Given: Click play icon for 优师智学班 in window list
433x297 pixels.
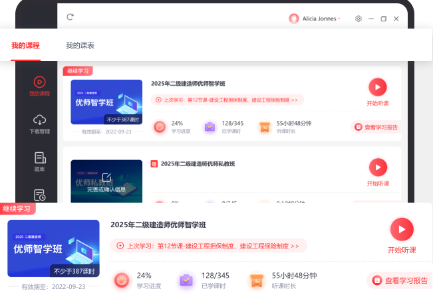Looking at the screenshot, I should coord(378,87).
